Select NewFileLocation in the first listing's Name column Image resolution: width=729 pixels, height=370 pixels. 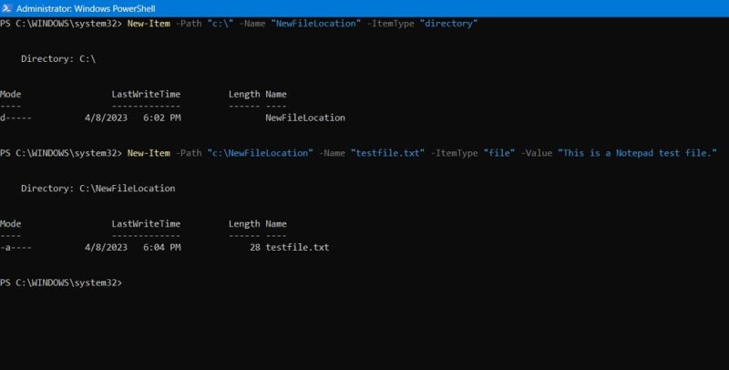(304, 118)
